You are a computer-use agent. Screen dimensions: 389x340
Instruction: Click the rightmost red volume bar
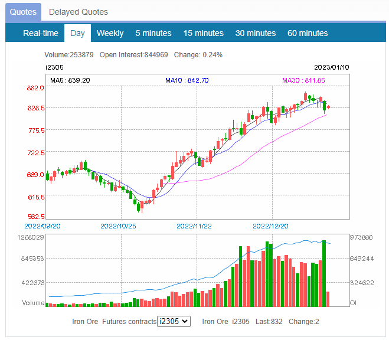[328, 299]
